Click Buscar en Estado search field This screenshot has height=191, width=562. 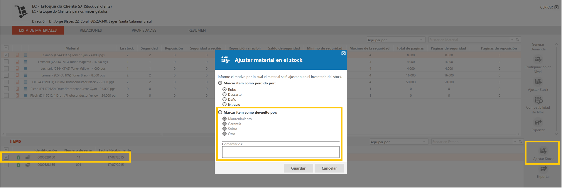(472, 142)
